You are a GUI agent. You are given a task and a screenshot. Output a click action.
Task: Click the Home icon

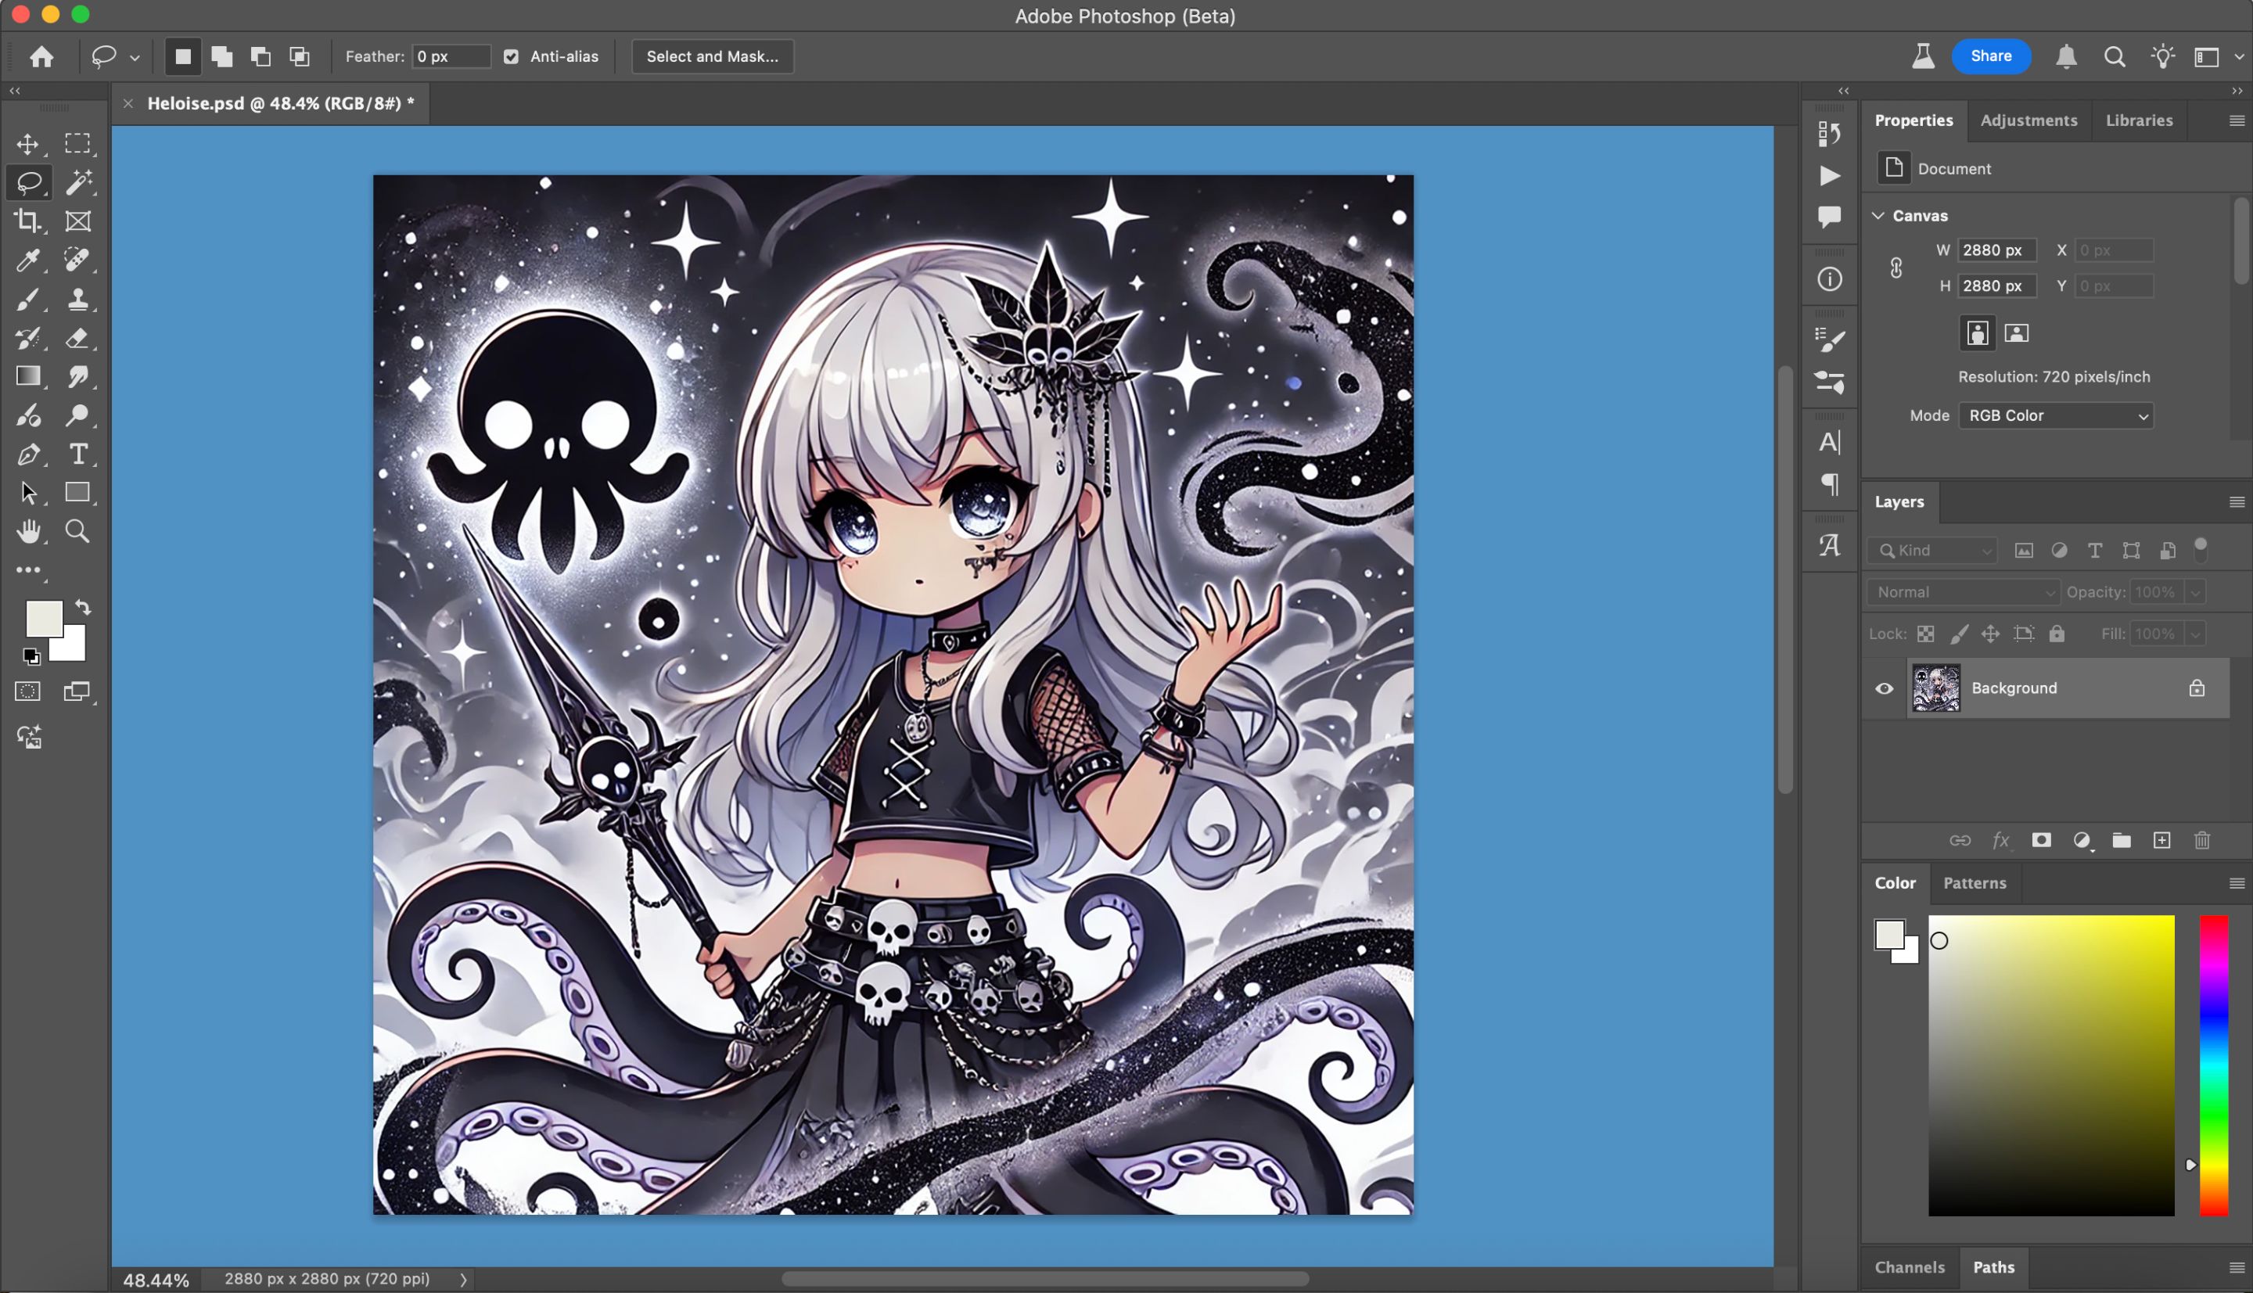41,57
